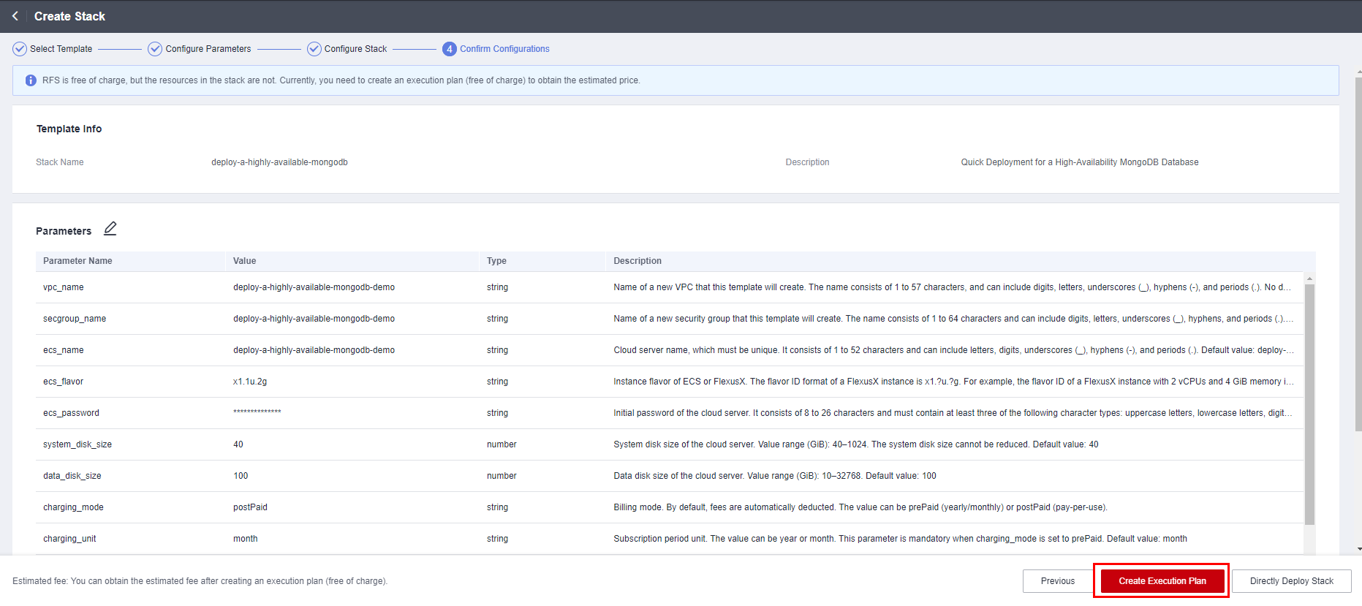Click the Configure Parameters step checkmark icon
Viewport: 1362px width, 606px height.
155,49
